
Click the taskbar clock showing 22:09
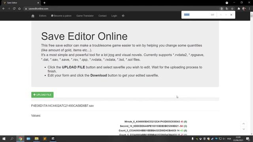(238, 139)
